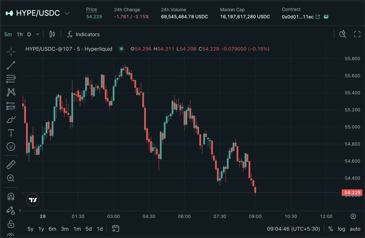Viewport: 365px width, 238px height.
Task: Select the crosshair cursor tool
Action: pyautogui.click(x=11, y=52)
